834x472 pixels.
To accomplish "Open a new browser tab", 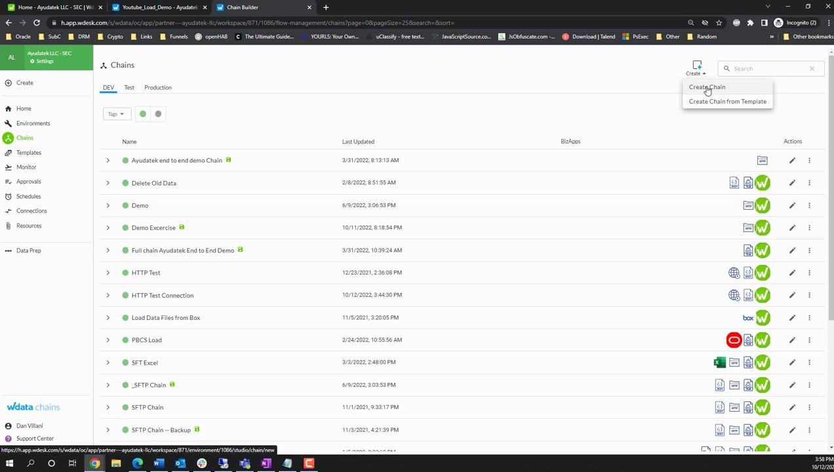I will [x=326, y=7].
